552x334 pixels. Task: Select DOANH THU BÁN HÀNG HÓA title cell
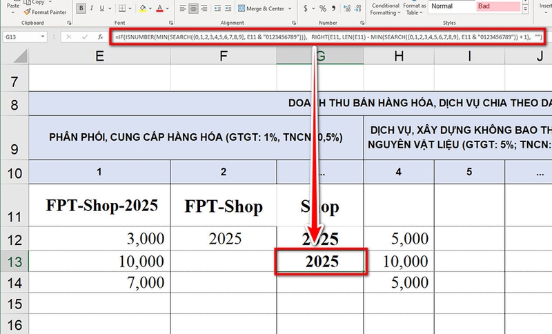(290, 103)
